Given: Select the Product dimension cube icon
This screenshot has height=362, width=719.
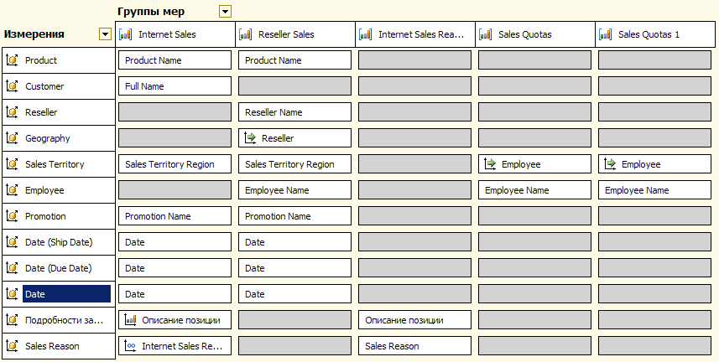Looking at the screenshot, I should 13,60.
